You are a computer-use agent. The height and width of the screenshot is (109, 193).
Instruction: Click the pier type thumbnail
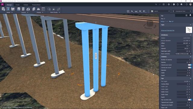pyautogui.click(x=189, y=30)
